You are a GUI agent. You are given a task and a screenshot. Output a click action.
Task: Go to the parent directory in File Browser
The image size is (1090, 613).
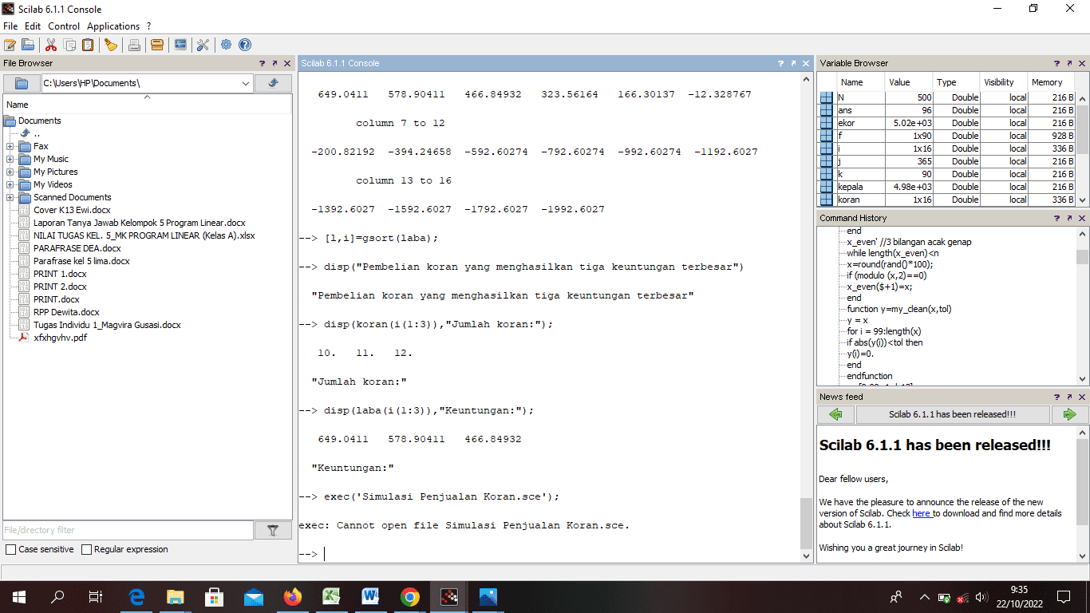(273, 83)
